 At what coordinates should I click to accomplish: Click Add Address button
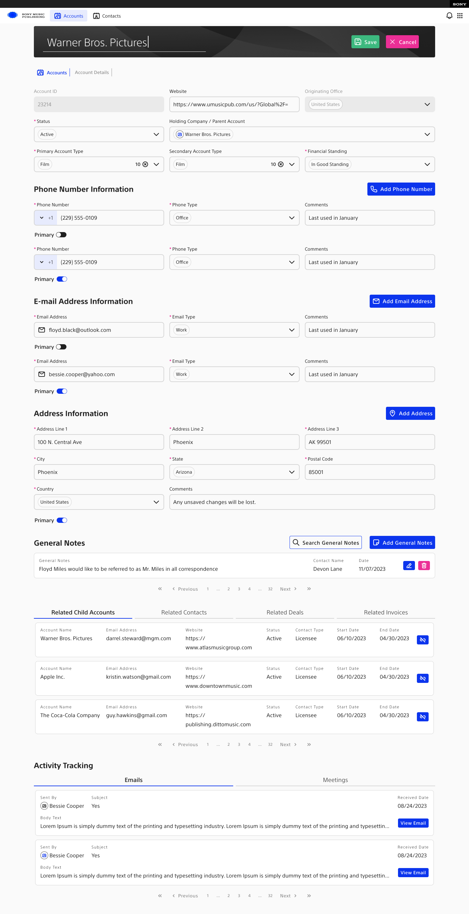pyautogui.click(x=410, y=413)
